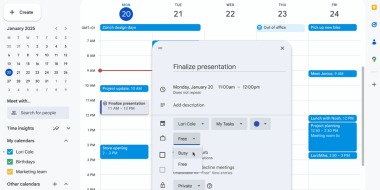Screen dimensions: 380x190
Task: Click the description lines icon
Action: click(162, 105)
